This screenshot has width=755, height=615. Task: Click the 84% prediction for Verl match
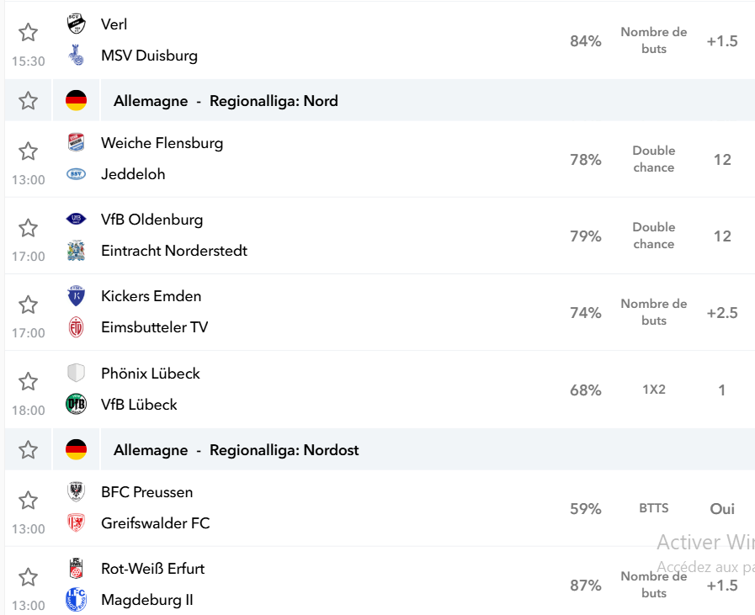point(586,41)
